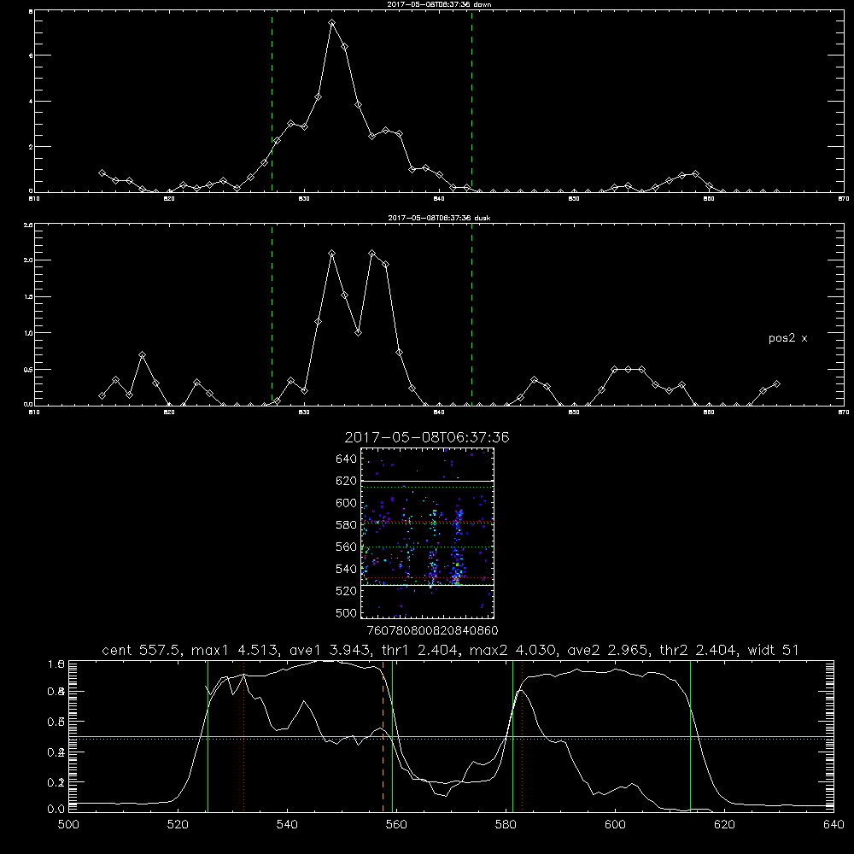Click y-axis label 0.0 in bottom plot

point(56,810)
